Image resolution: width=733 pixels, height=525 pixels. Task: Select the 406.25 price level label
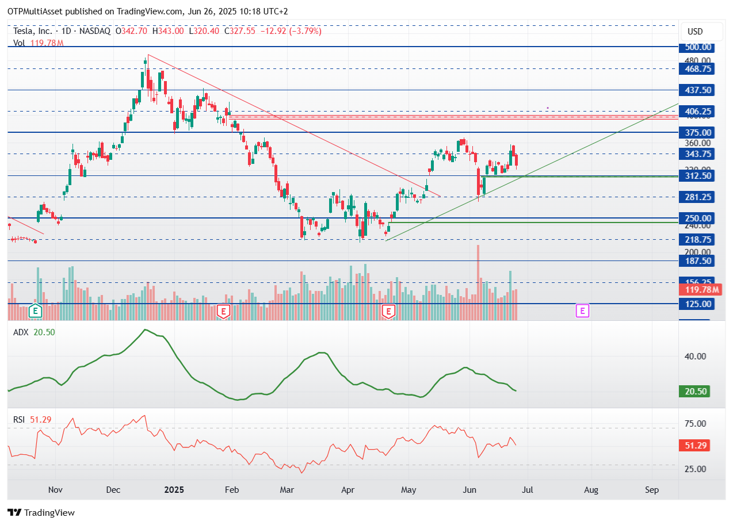698,111
